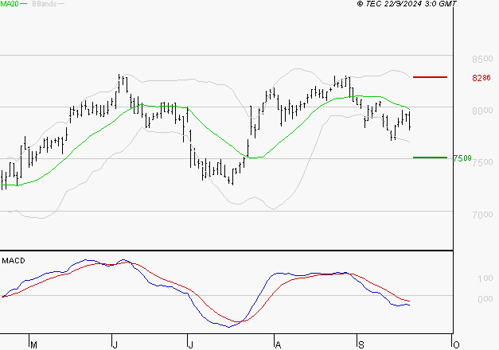The image size is (499, 350).
Task: Click the red resistance line marker
Action: [430, 77]
